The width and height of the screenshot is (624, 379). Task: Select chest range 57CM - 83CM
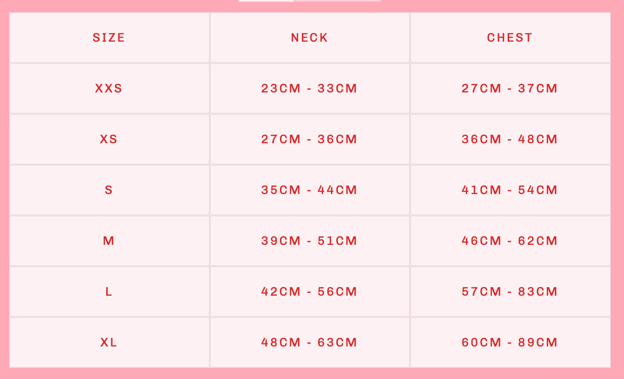[510, 292]
